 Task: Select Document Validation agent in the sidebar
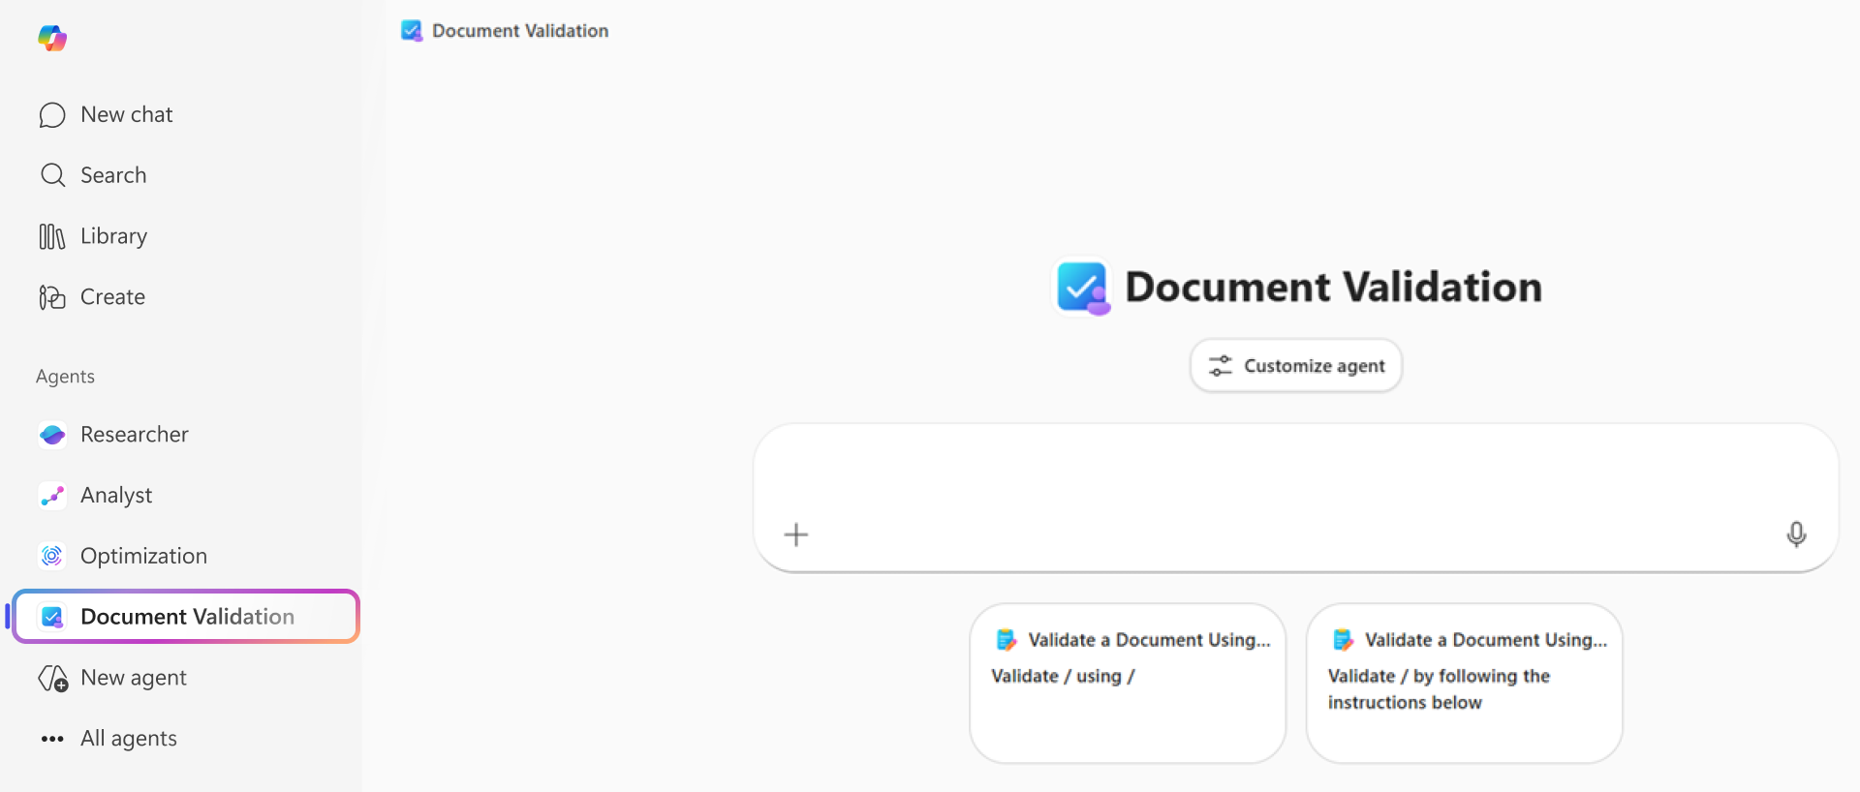186,617
